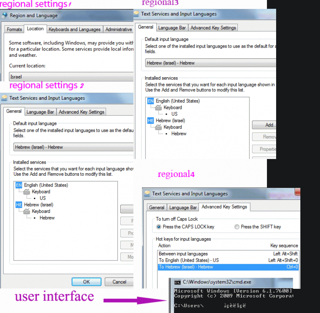
Task: Click the Cancel button
Action: (119, 282)
